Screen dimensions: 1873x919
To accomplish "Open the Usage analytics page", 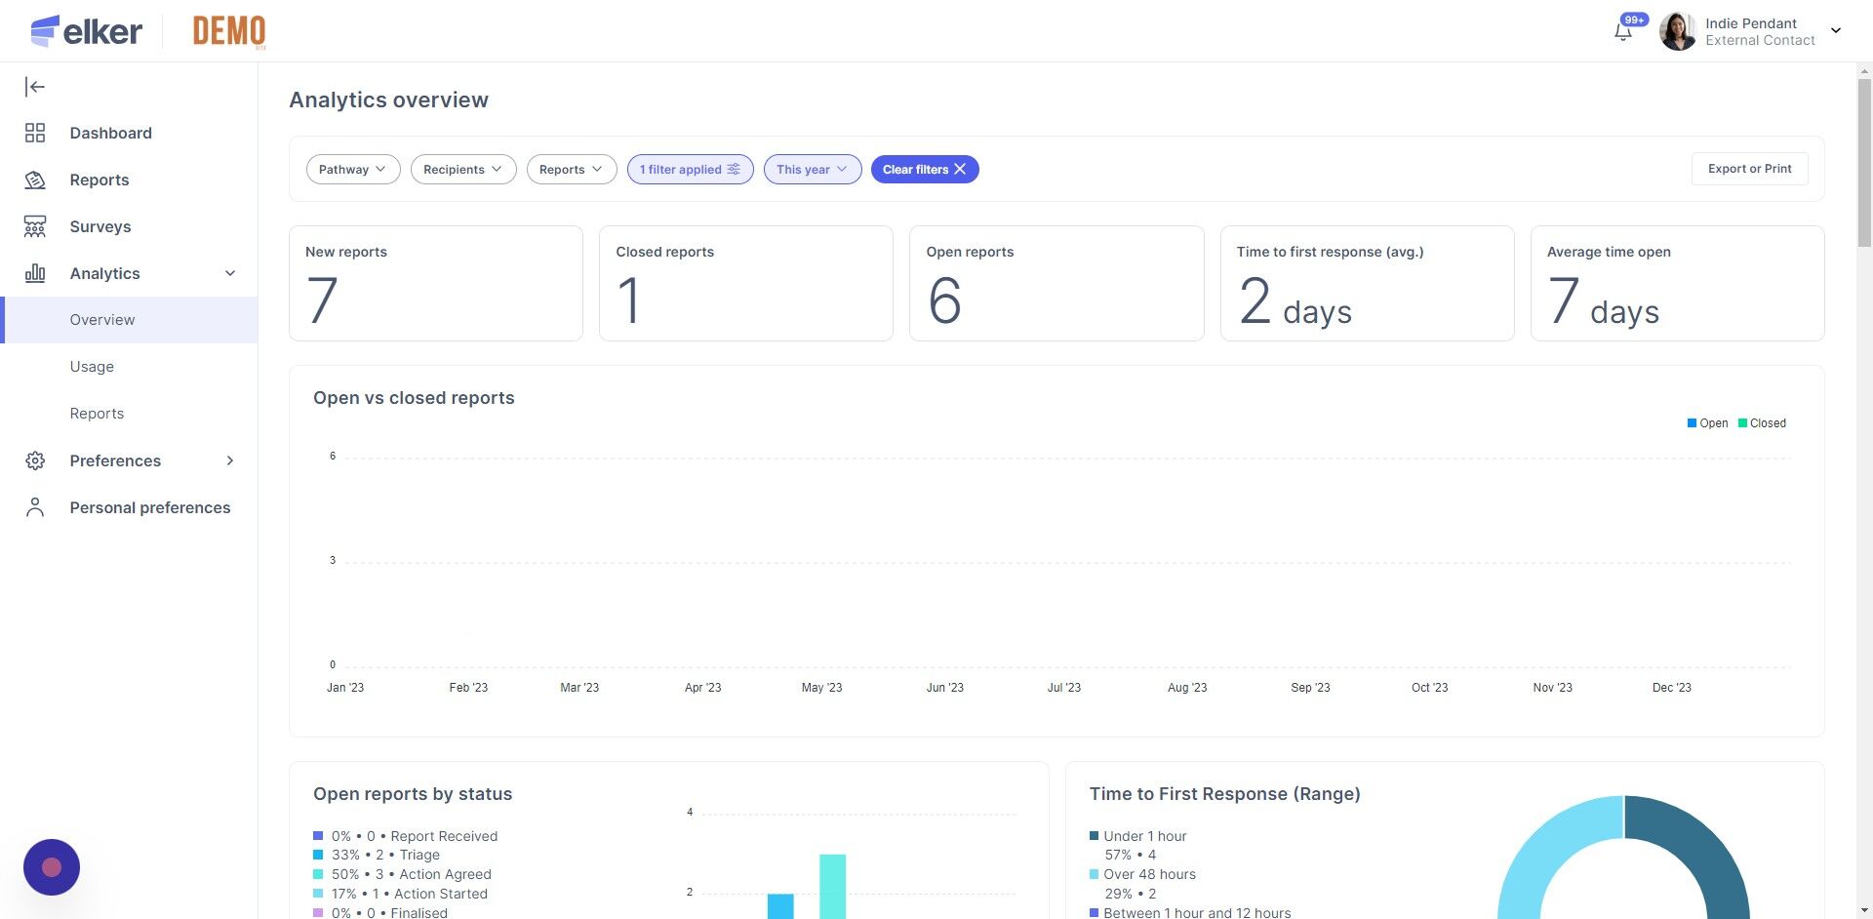I will (x=92, y=367).
